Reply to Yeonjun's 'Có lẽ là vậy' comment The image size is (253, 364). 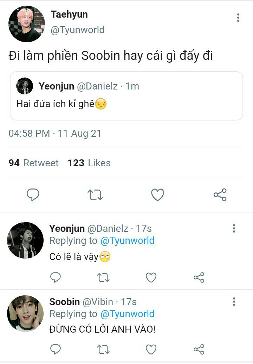[56, 278]
